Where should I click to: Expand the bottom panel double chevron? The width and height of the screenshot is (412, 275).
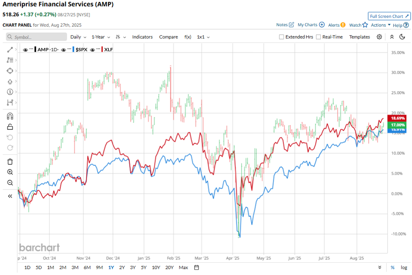(380, 268)
